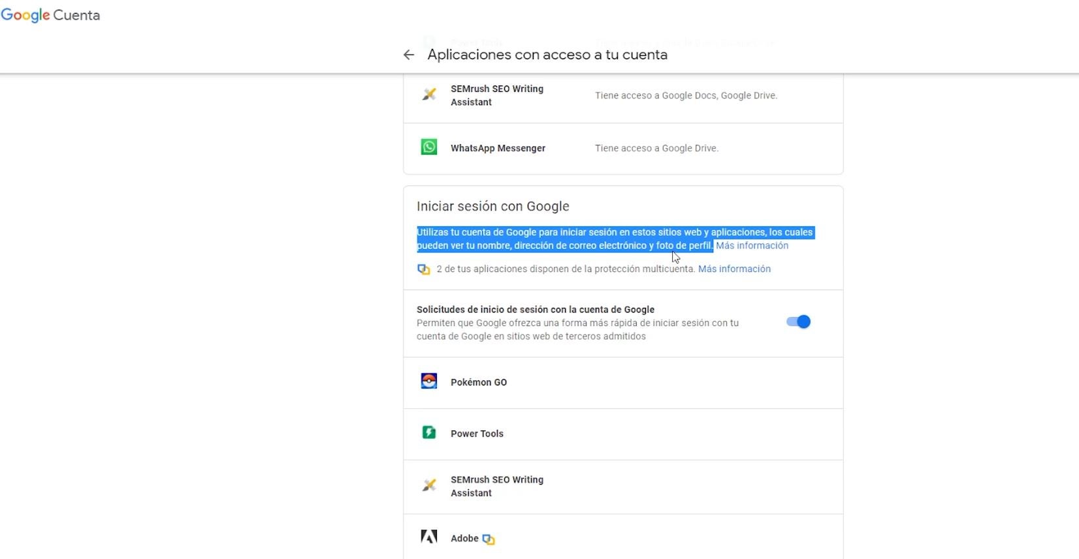Screen dimensions: 1079x559
Task: Click the 'Iniciar sesión con Google' heading
Action: coord(493,206)
